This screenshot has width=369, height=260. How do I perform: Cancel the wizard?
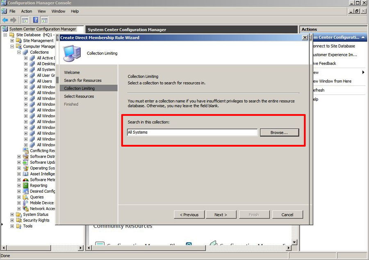click(x=287, y=215)
